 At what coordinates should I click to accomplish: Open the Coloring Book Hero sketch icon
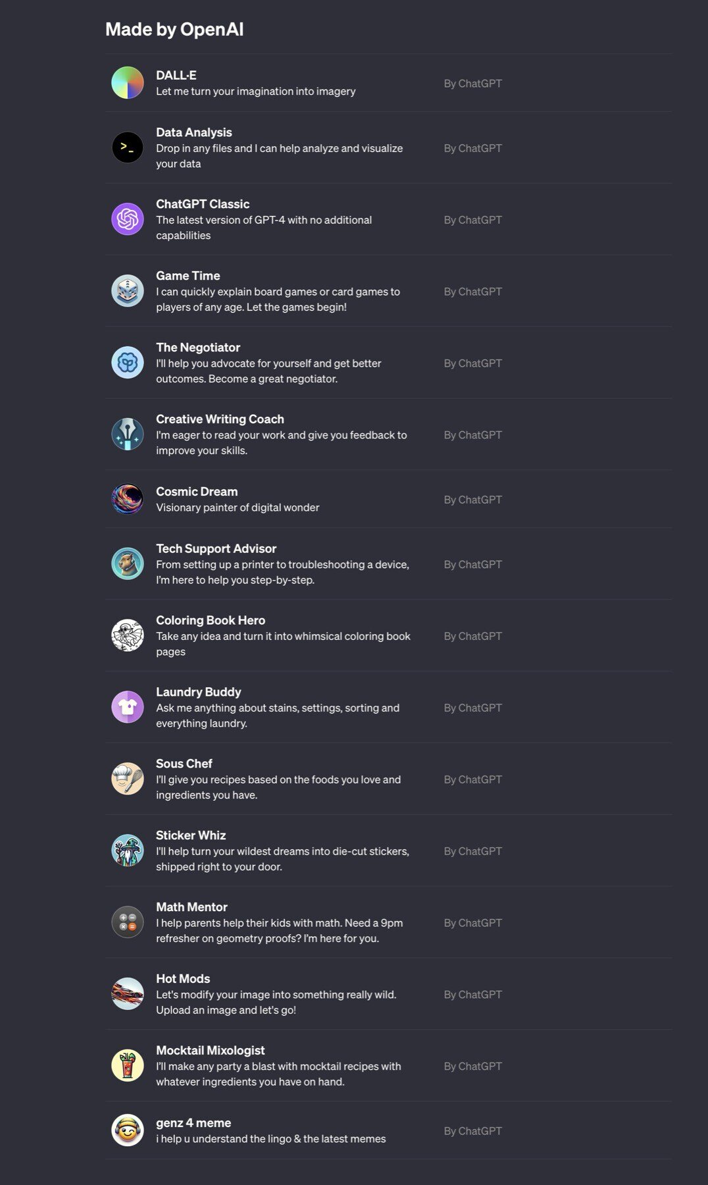point(128,635)
